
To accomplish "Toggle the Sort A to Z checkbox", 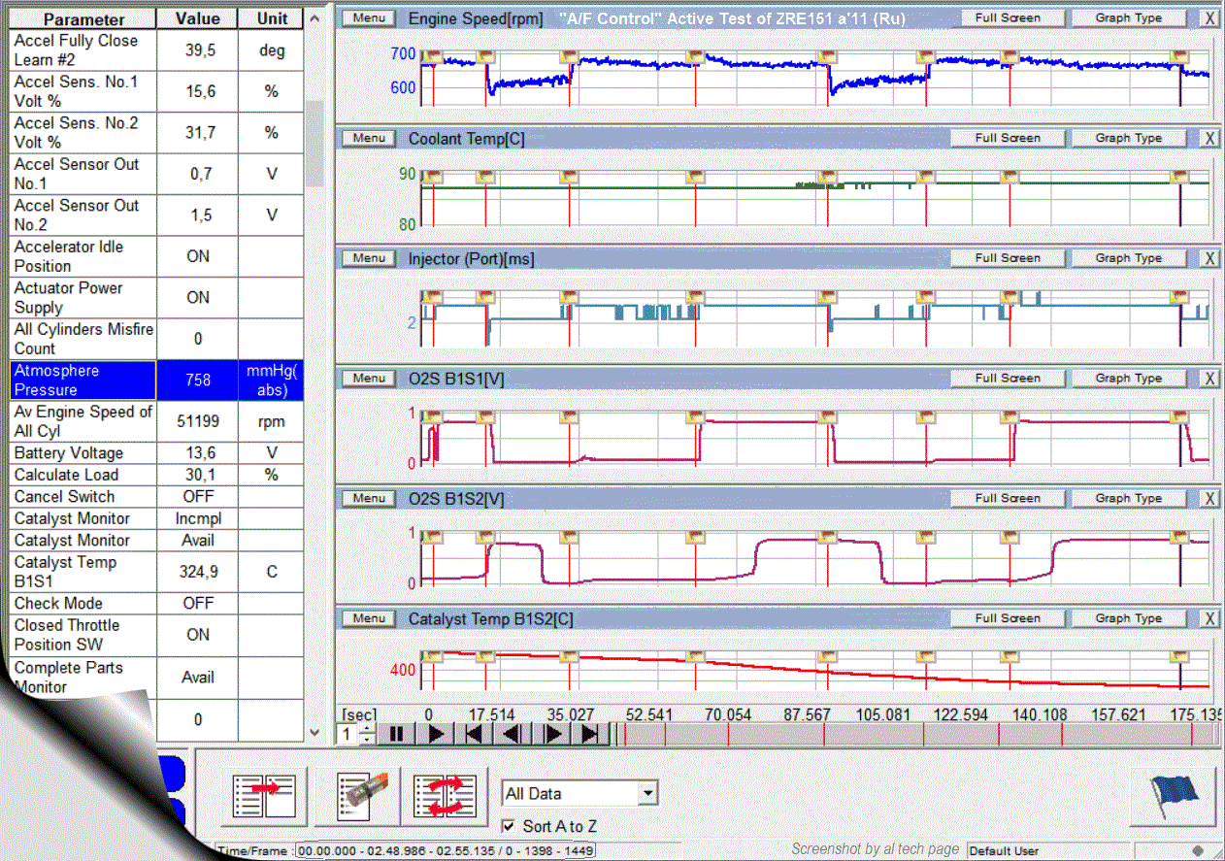I will click(509, 826).
